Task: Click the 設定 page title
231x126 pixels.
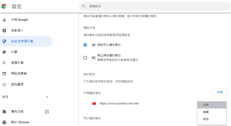Action: (17, 6)
